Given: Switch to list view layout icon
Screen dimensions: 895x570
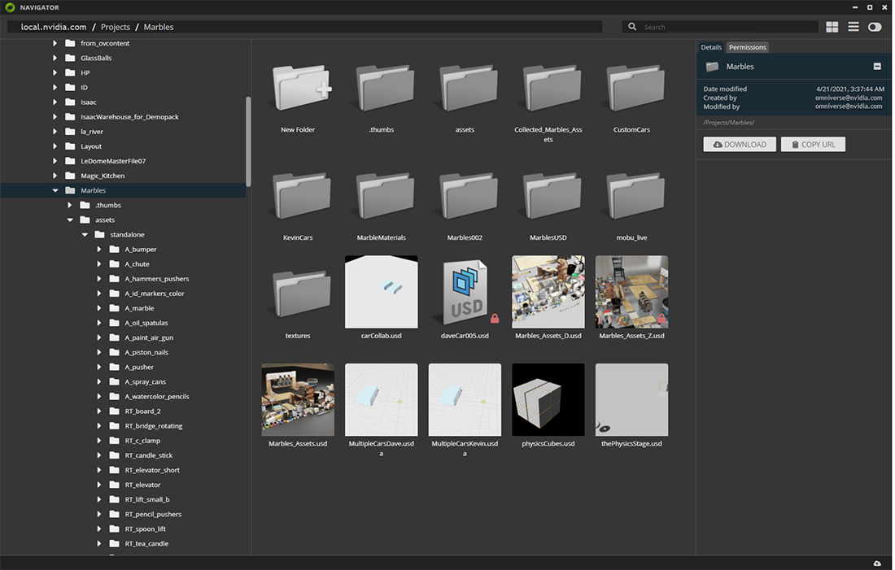Looking at the screenshot, I should click(x=854, y=27).
